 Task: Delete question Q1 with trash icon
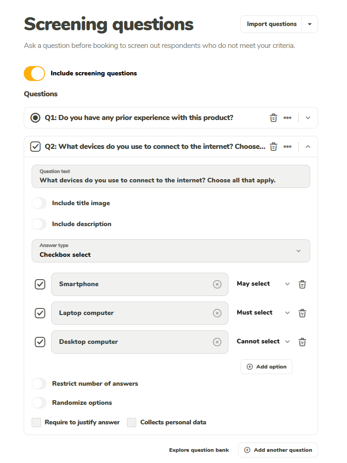(274, 118)
